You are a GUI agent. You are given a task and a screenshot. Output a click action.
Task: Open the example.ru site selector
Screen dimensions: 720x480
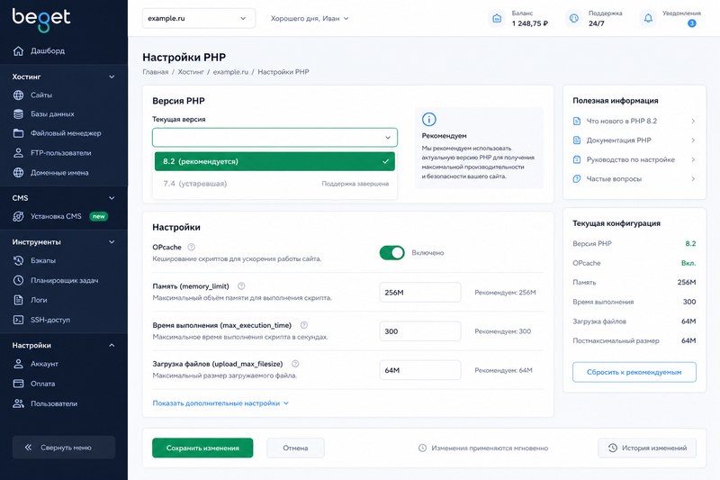point(198,18)
